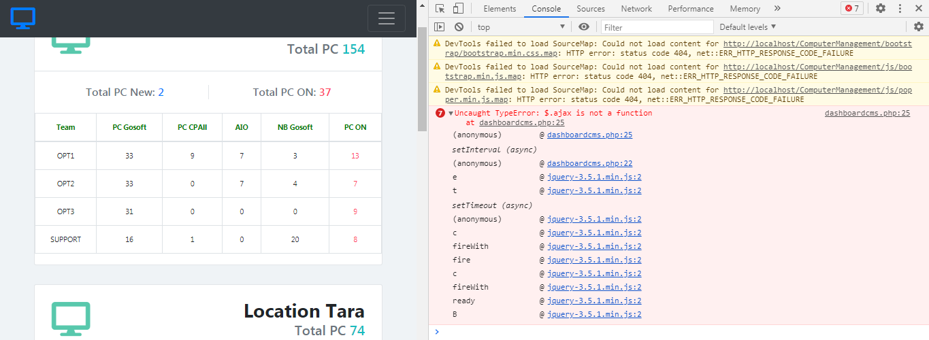929x340 pixels.
Task: Show the console sidebar
Action: pos(440,27)
